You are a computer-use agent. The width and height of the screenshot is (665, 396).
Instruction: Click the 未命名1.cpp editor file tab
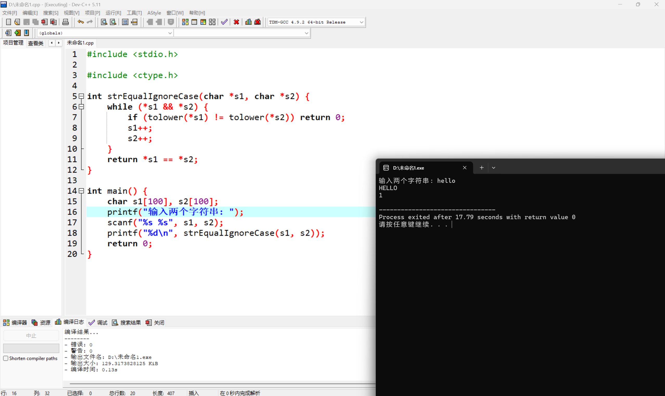tap(80, 43)
